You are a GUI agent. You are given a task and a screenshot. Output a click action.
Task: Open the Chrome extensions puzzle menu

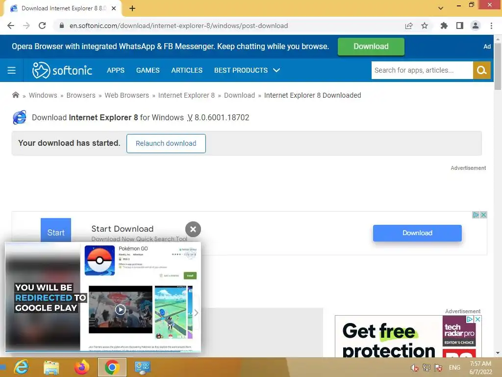444,26
